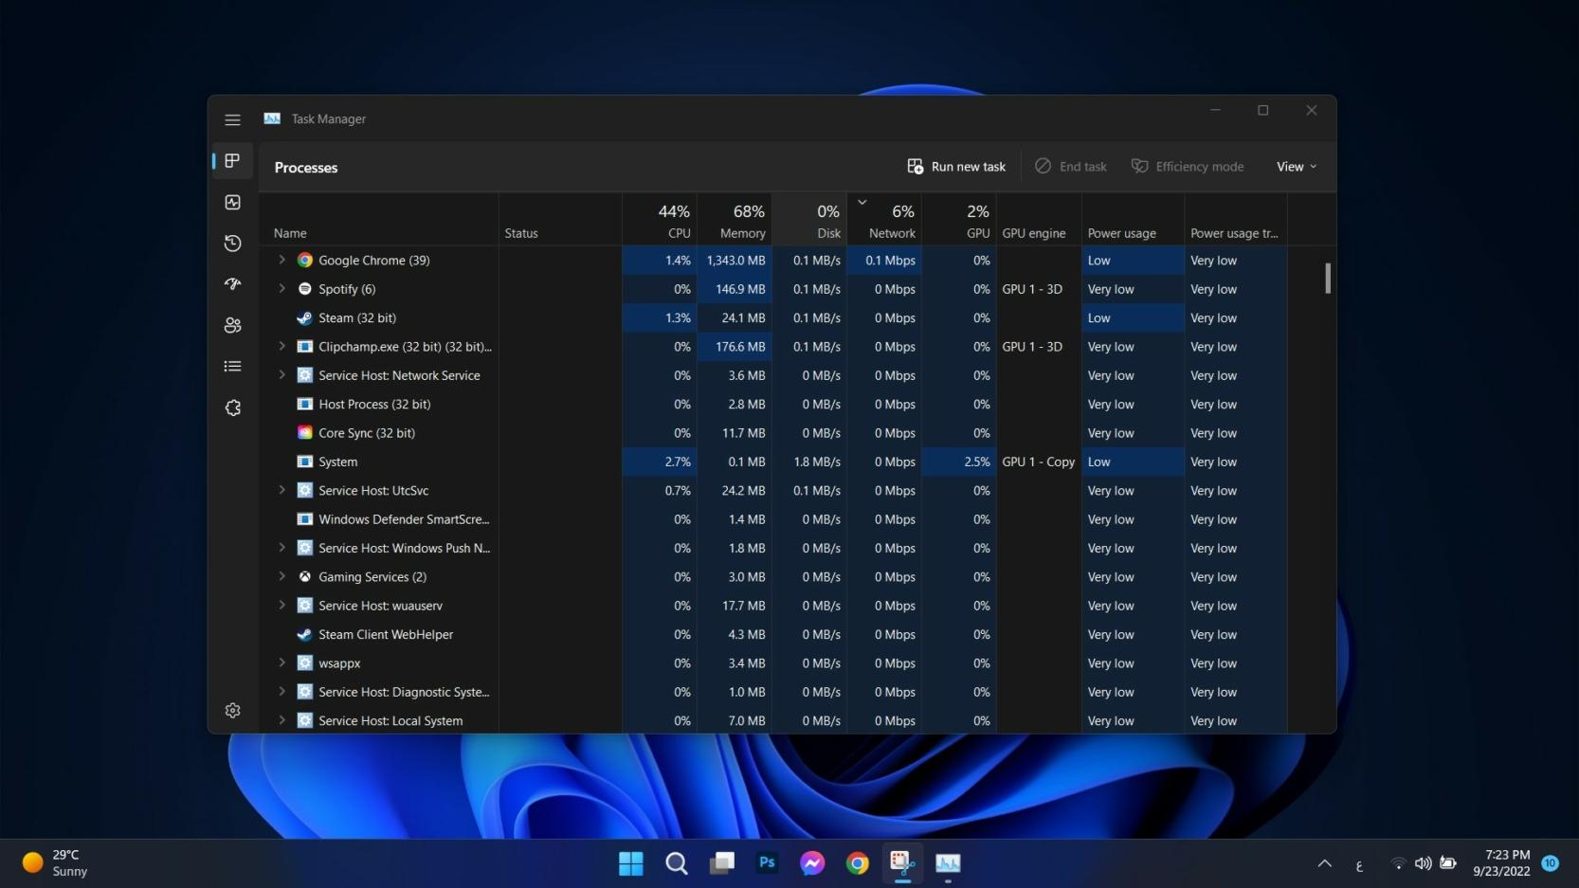Viewport: 1579px width, 888px height.
Task: Open the View dropdown menu
Action: click(x=1297, y=167)
